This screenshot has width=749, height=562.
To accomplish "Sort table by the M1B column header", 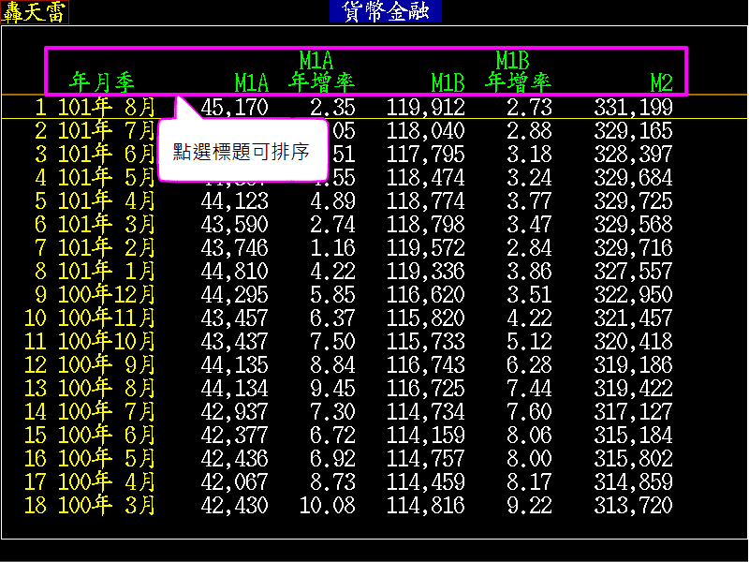I will click(x=448, y=83).
